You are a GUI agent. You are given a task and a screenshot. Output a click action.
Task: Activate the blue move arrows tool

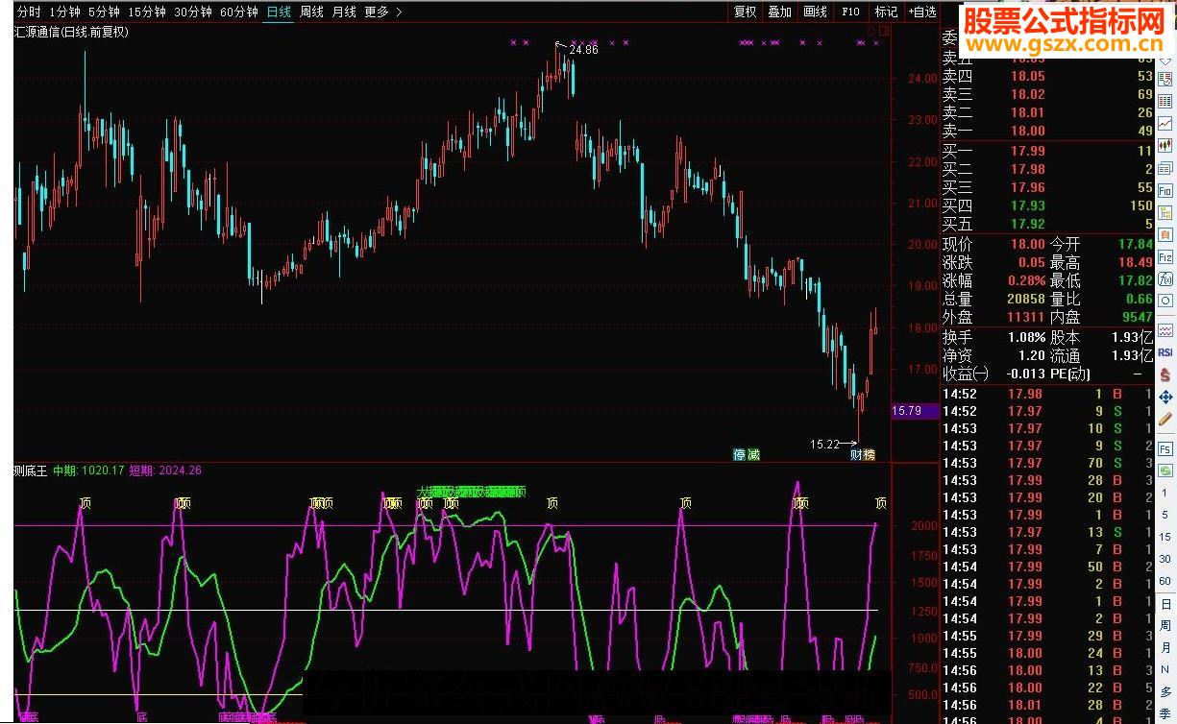click(x=1165, y=397)
